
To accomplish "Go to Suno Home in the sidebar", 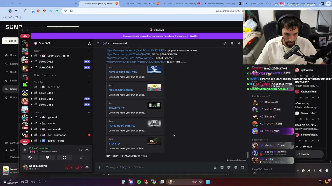I will pos(11,55).
